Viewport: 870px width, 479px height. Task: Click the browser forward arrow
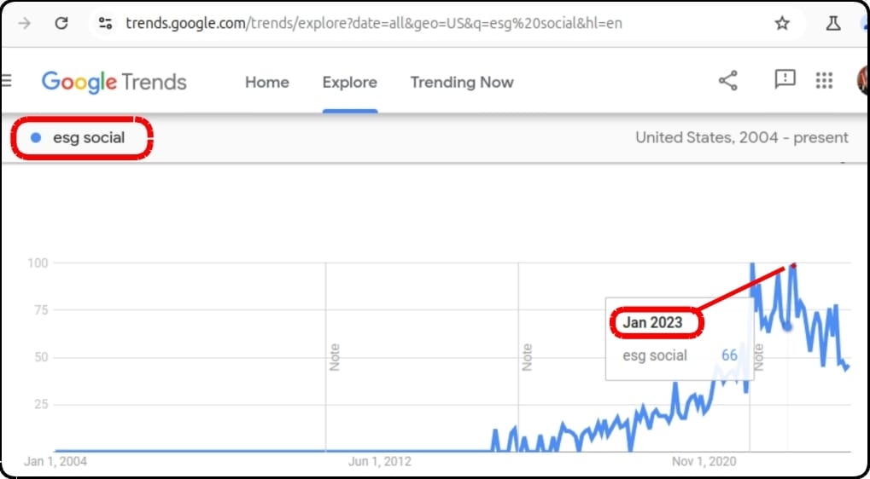[25, 23]
